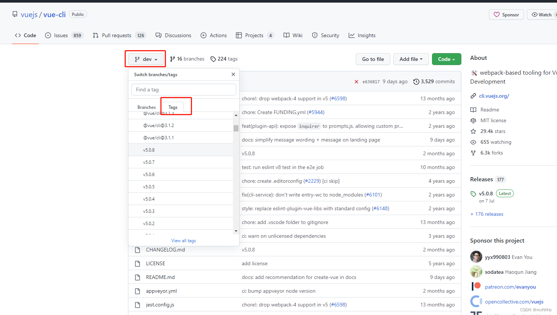
Task: Open the View all tags link
Action: (183, 241)
